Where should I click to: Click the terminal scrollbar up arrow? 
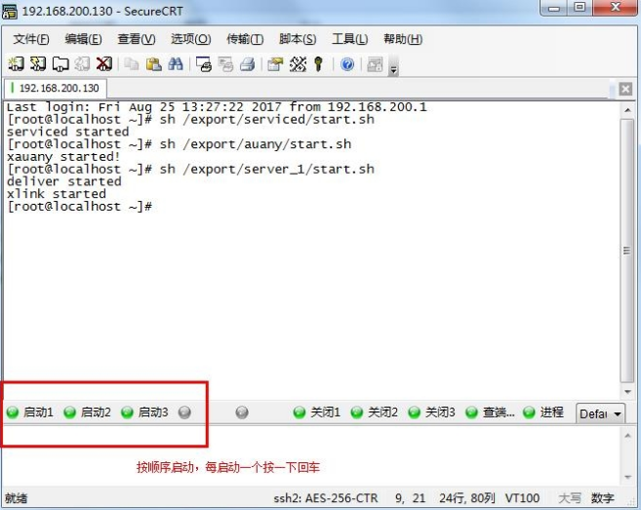pyautogui.click(x=627, y=110)
